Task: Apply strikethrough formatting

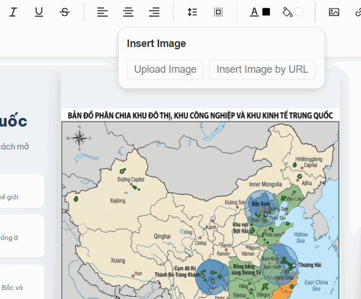Action: click(65, 12)
